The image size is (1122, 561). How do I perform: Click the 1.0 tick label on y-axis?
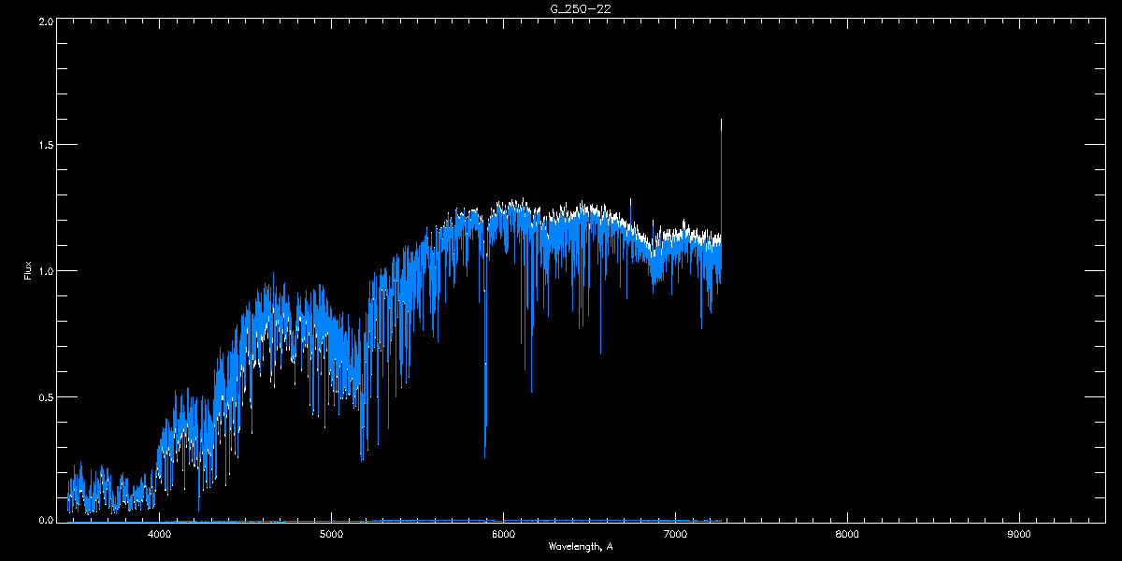click(45, 271)
